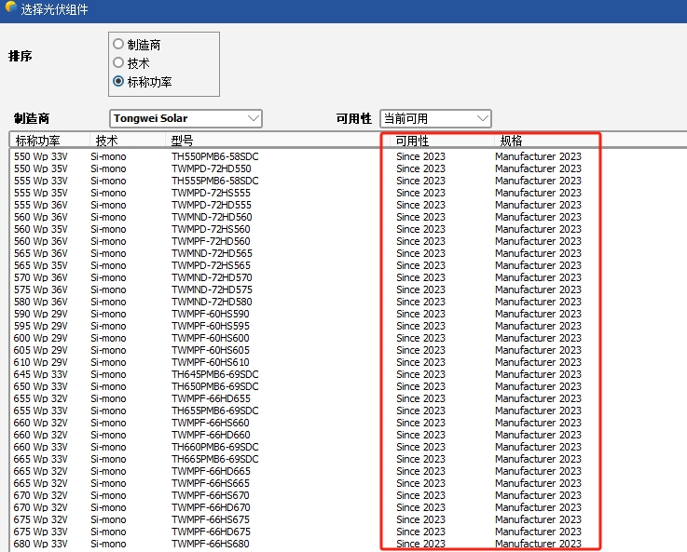Select module TWMPF-66HD655

(x=212, y=398)
